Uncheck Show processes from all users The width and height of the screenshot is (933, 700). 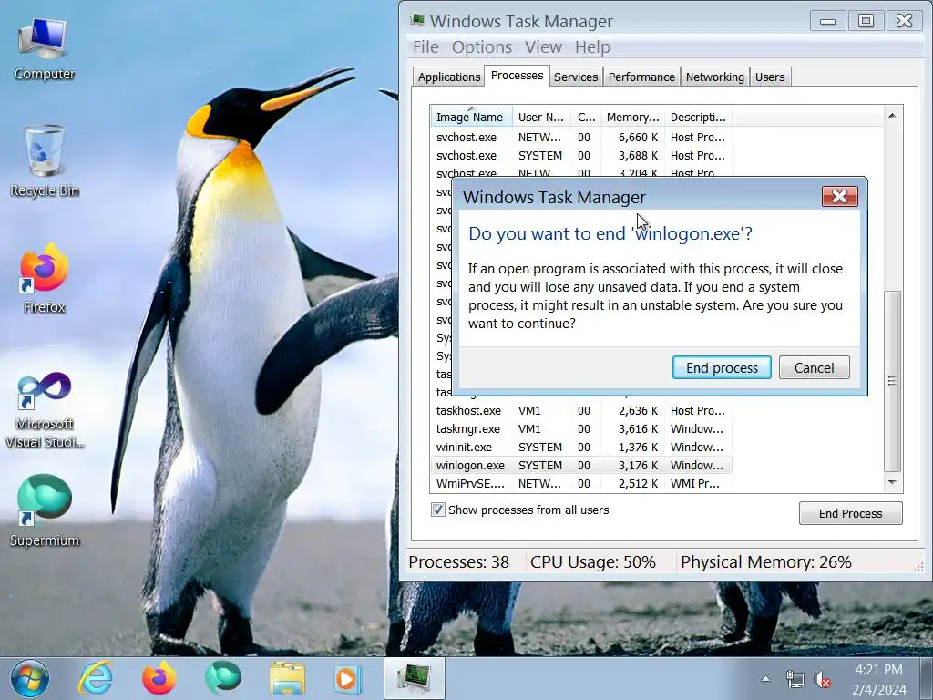[438, 510]
